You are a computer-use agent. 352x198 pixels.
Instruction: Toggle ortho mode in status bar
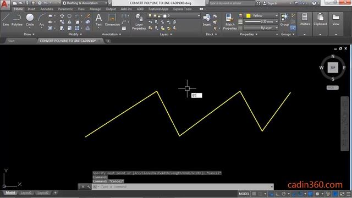coord(277,194)
